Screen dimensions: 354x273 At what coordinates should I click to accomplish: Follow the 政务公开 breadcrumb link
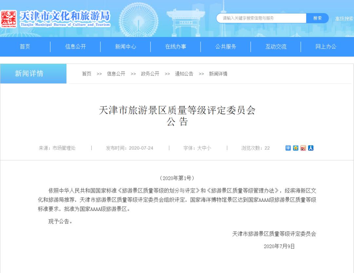tap(149, 74)
